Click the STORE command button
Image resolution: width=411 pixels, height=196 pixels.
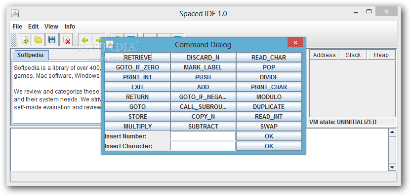pyautogui.click(x=138, y=116)
